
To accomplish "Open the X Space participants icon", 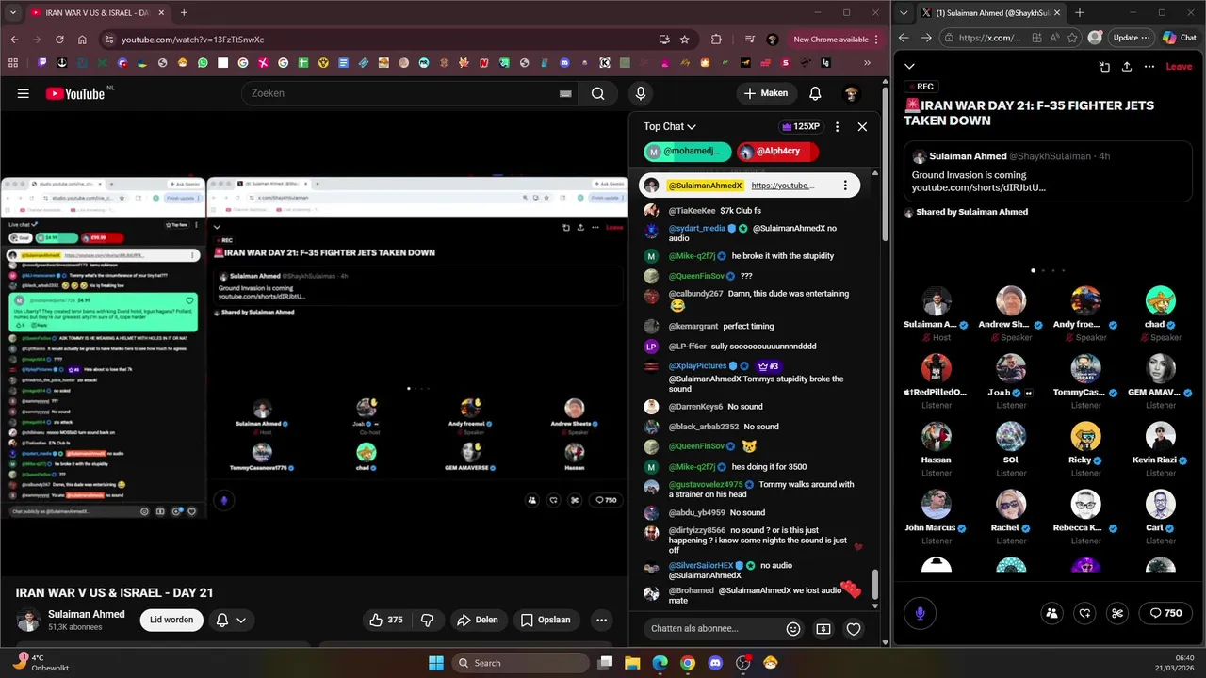I will [x=1051, y=613].
